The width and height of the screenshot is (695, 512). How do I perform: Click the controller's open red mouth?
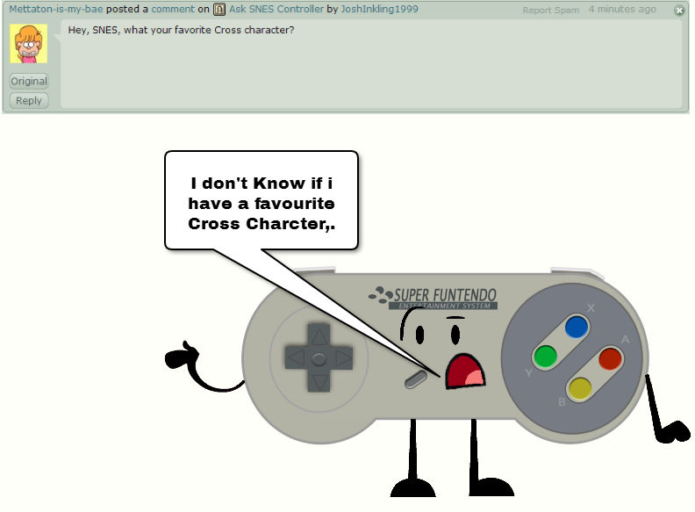click(464, 371)
